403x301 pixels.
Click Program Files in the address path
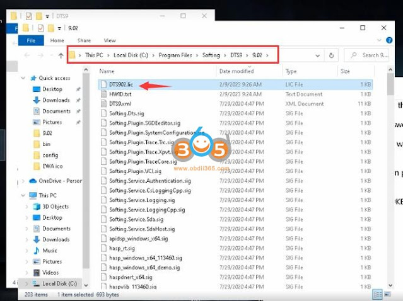[x=175, y=55]
